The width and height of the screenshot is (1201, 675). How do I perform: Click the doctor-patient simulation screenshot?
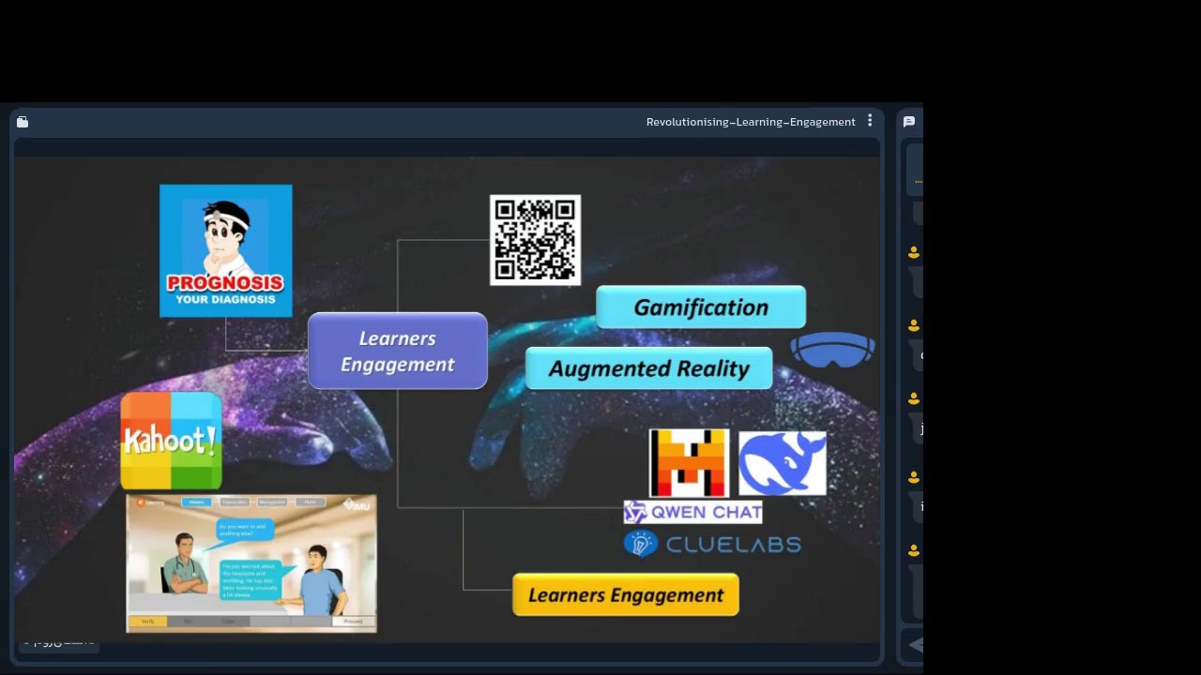(x=251, y=563)
